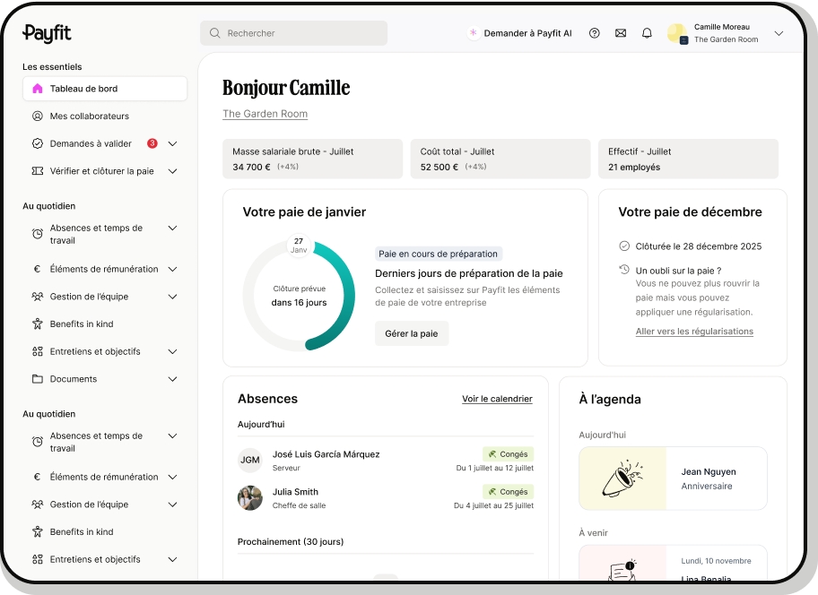Expand the upper Éléments de rémunération chevron
The width and height of the screenshot is (818, 595).
173,269
